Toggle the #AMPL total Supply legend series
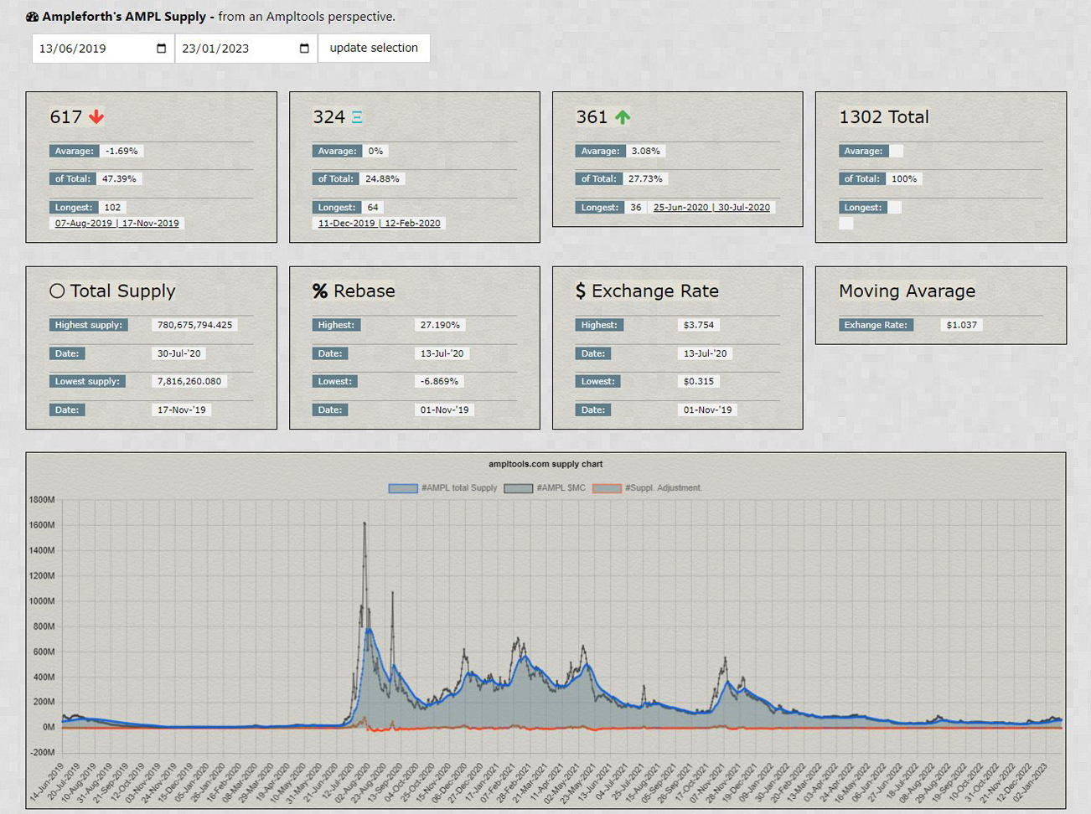1091x814 pixels. coord(443,488)
